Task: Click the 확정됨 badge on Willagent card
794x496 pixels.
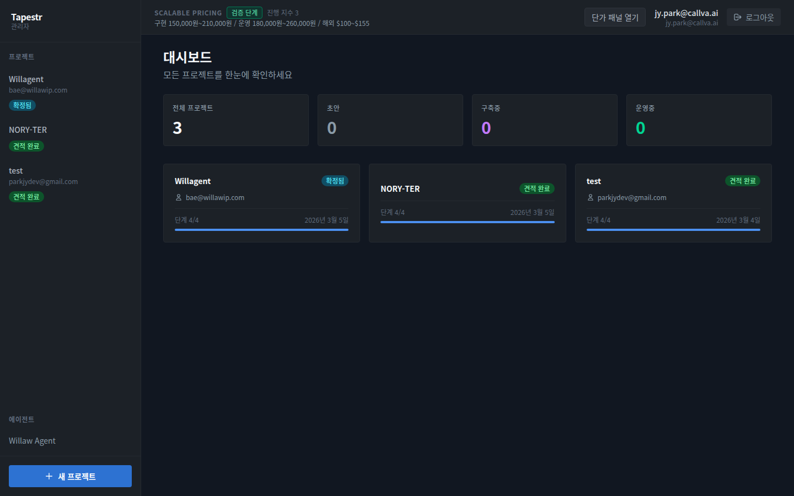Action: (x=335, y=181)
